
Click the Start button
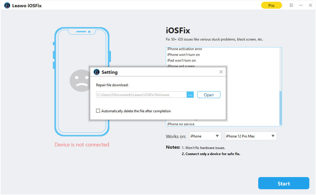tap(283, 183)
